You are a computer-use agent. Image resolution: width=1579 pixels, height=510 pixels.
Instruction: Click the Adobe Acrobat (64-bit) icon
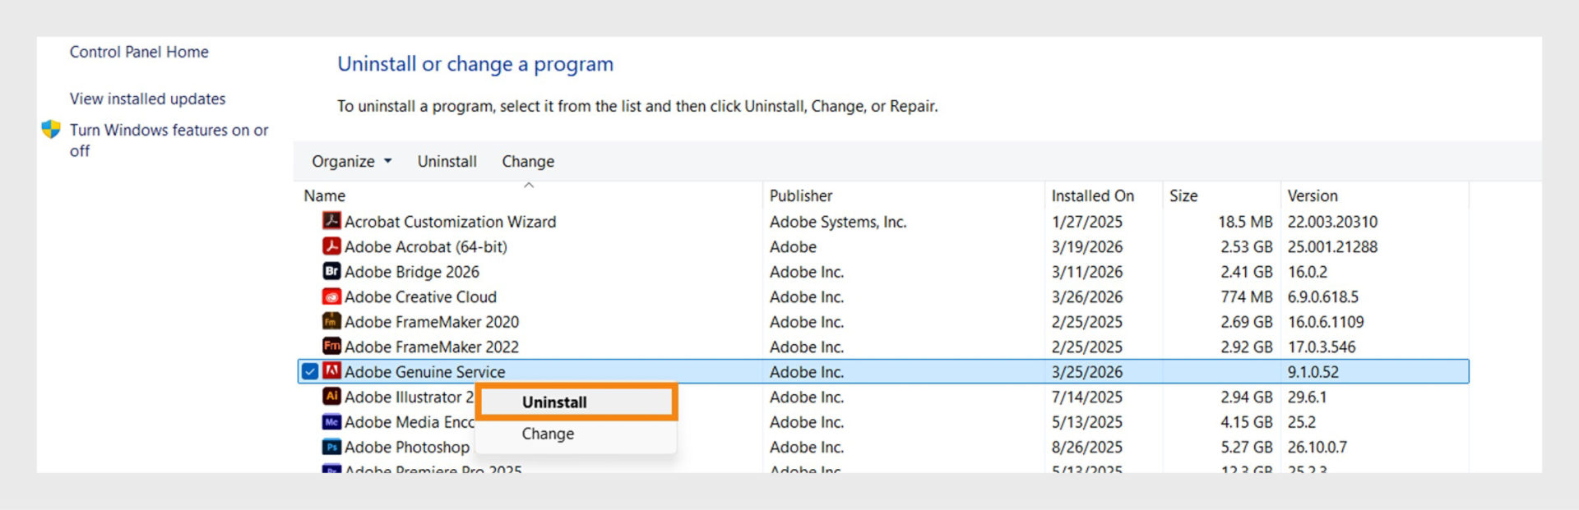(x=331, y=246)
